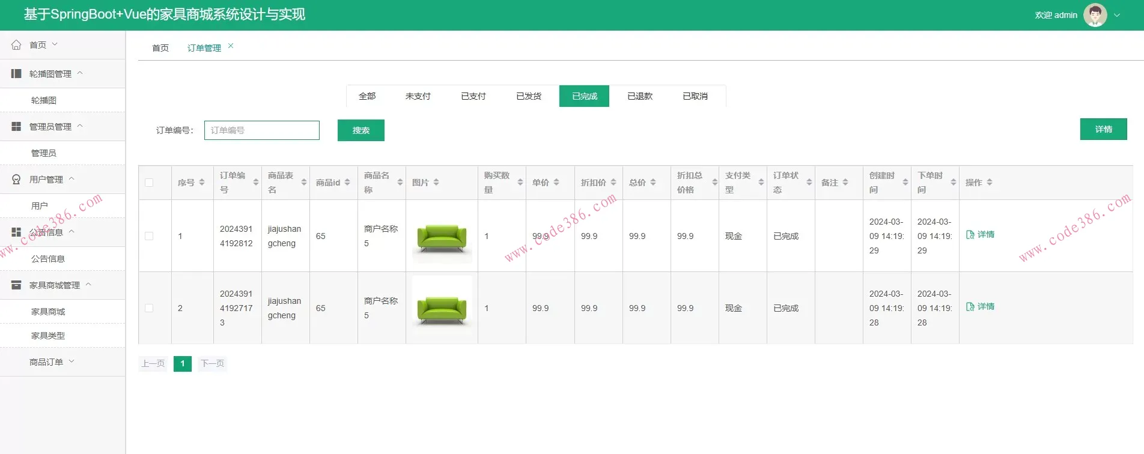Sort by 商品id column arrows
The width and height of the screenshot is (1144, 454).
(347, 182)
